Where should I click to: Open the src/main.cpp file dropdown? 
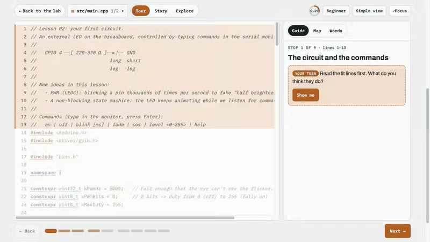(98, 11)
